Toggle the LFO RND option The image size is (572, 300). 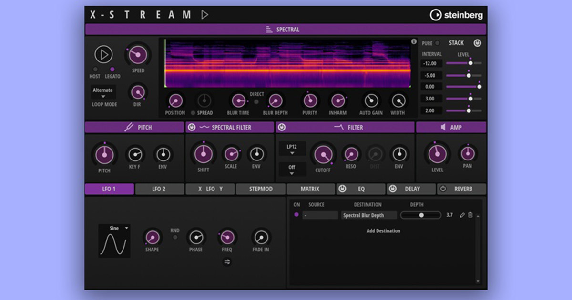coord(175,237)
